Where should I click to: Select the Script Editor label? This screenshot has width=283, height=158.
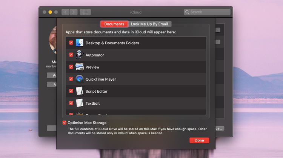coord(96,91)
